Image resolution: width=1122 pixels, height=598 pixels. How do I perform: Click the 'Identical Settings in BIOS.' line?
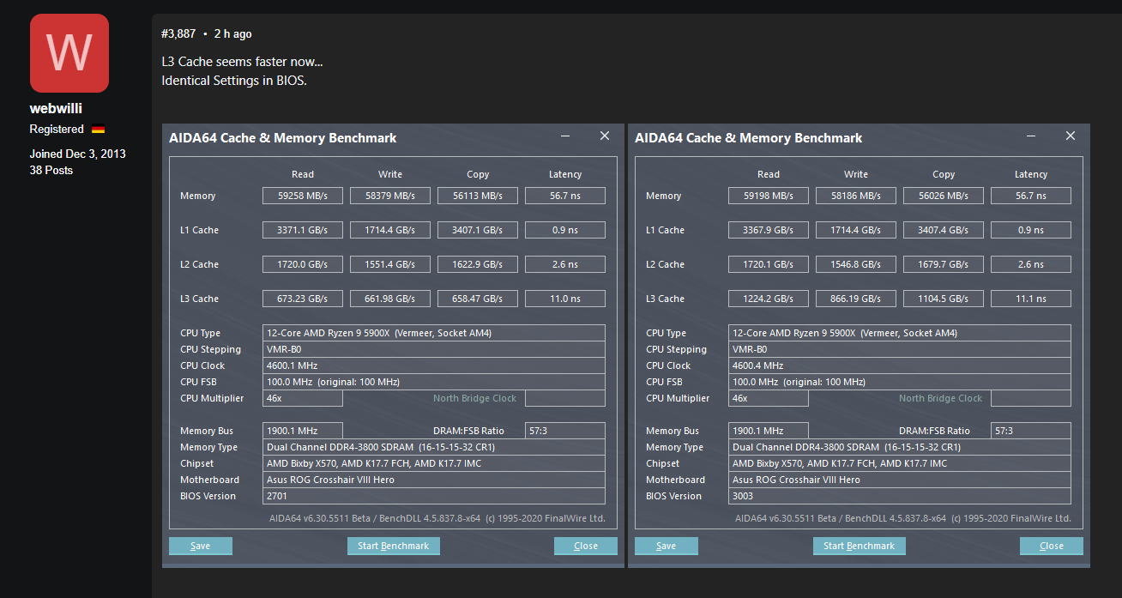[234, 81]
